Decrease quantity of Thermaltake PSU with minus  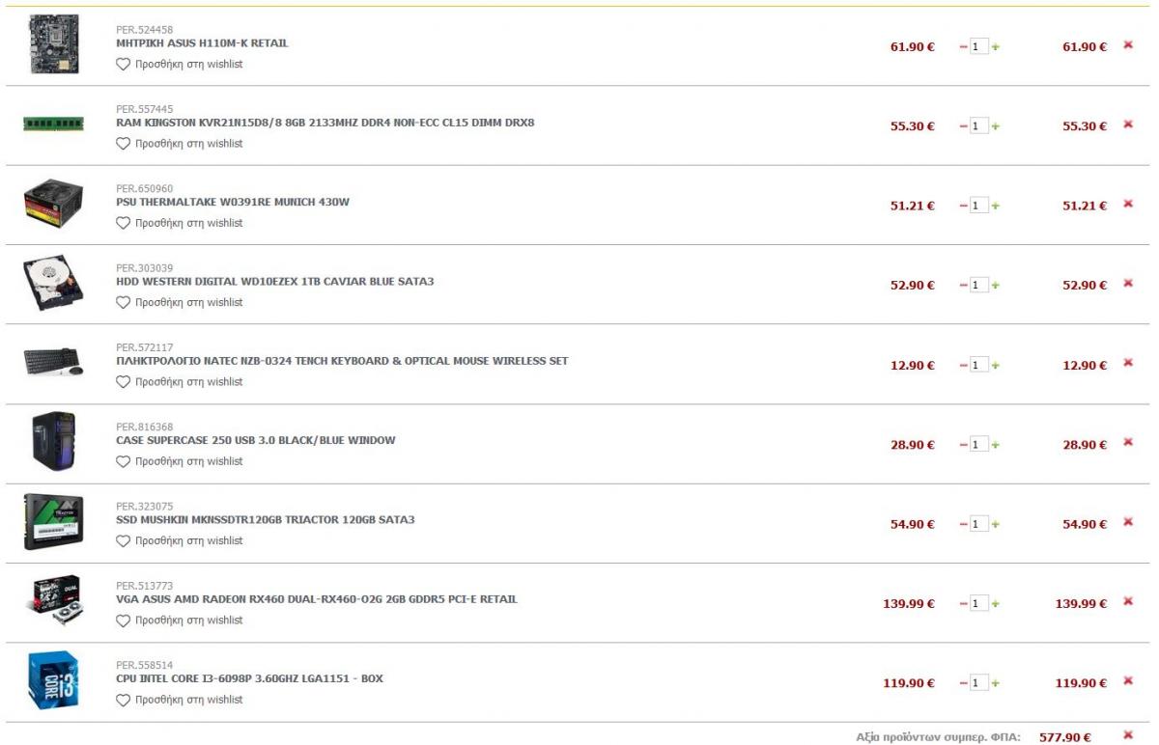tap(963, 206)
